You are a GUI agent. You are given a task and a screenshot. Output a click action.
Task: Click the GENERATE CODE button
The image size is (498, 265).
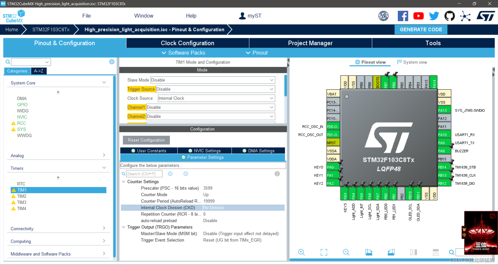pyautogui.click(x=421, y=30)
